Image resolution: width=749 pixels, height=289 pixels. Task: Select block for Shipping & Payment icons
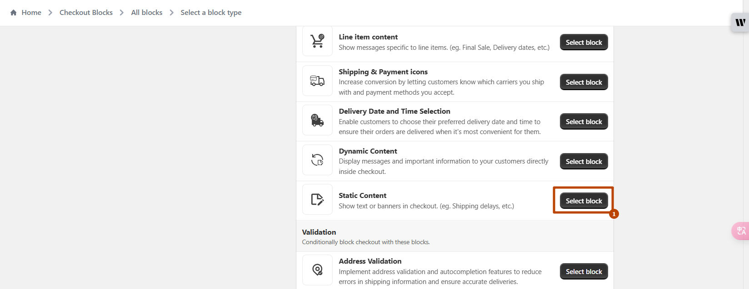(x=584, y=82)
